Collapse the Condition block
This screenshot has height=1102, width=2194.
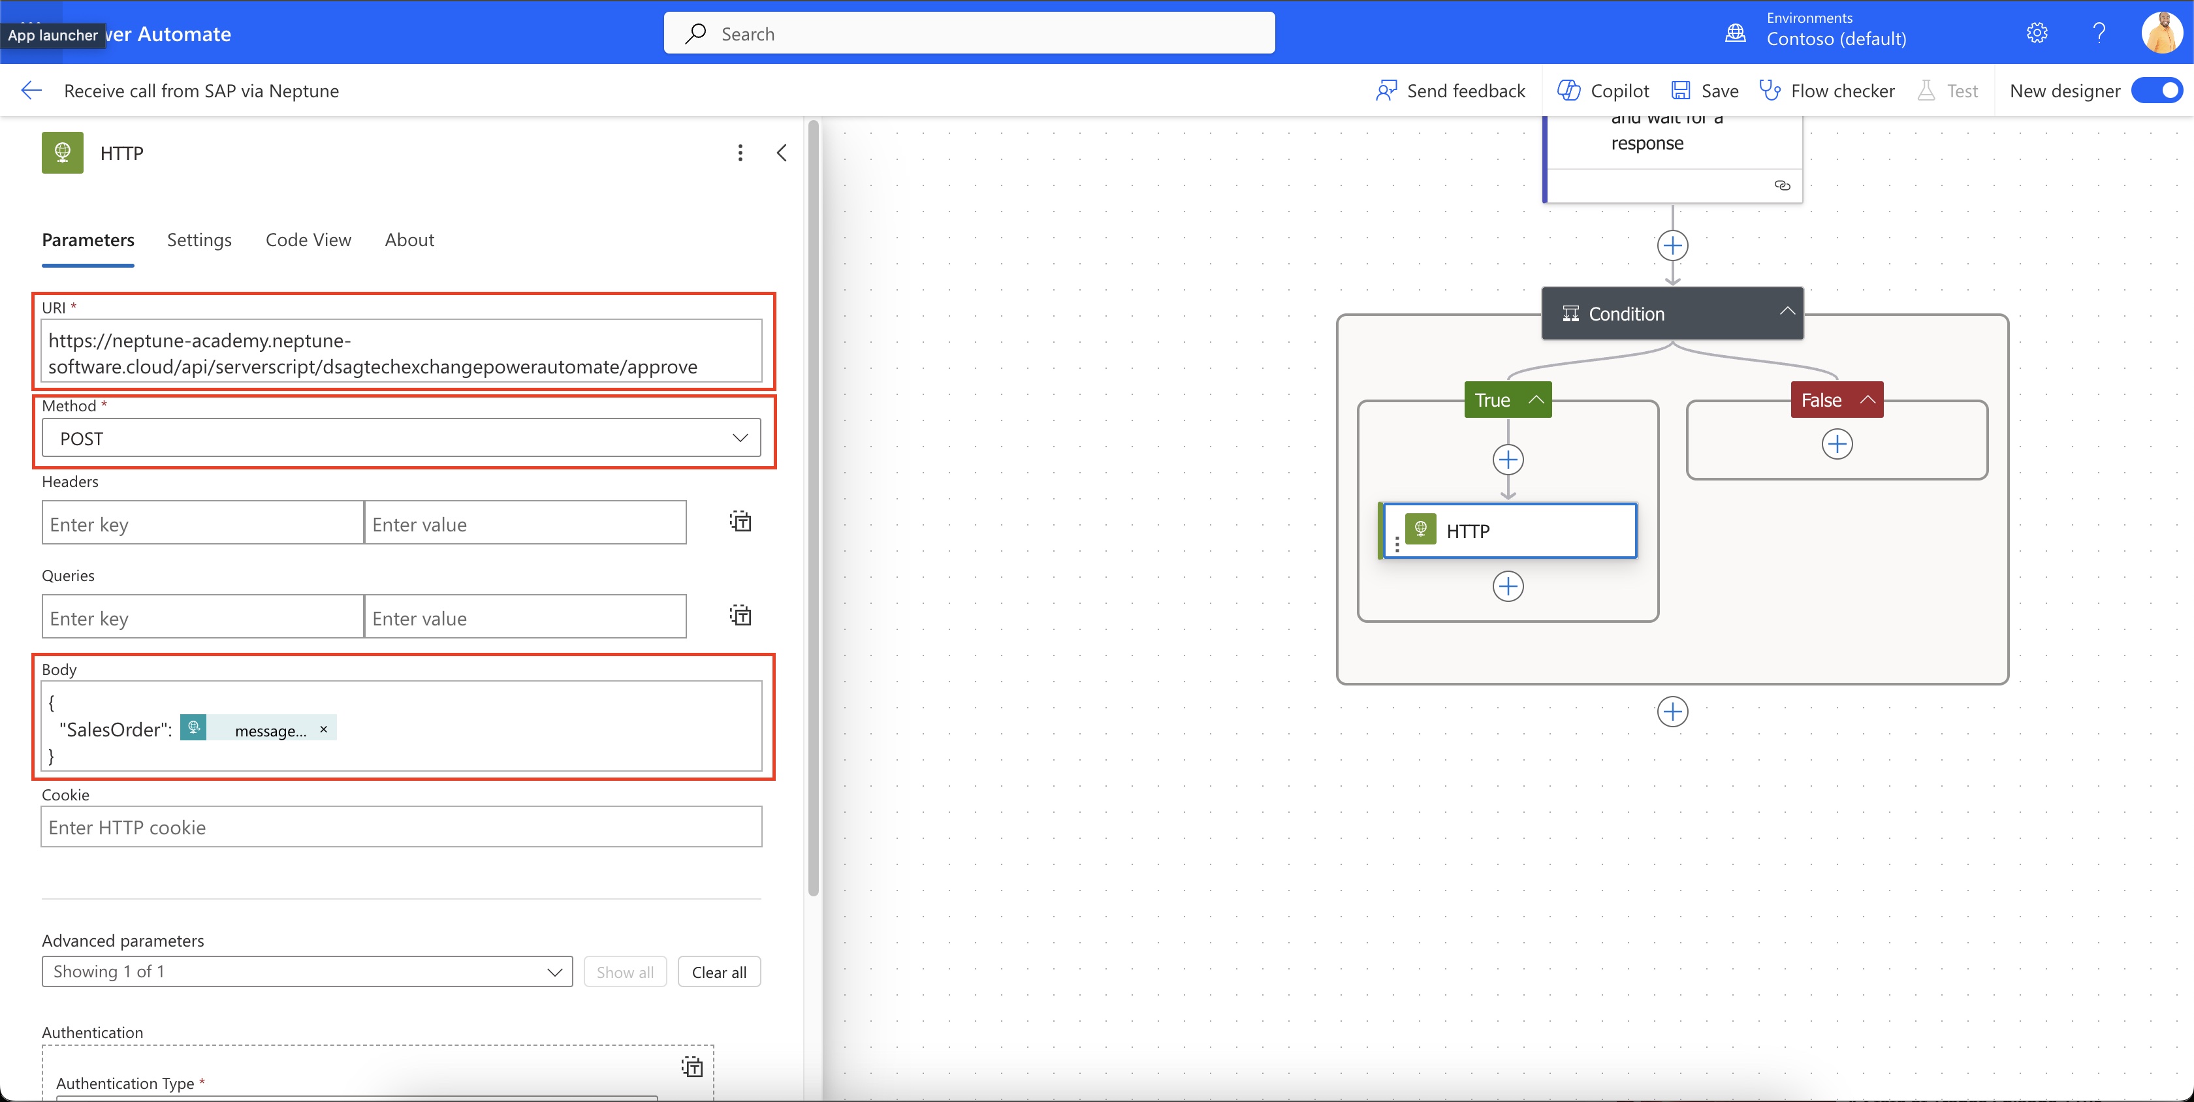click(x=1787, y=311)
